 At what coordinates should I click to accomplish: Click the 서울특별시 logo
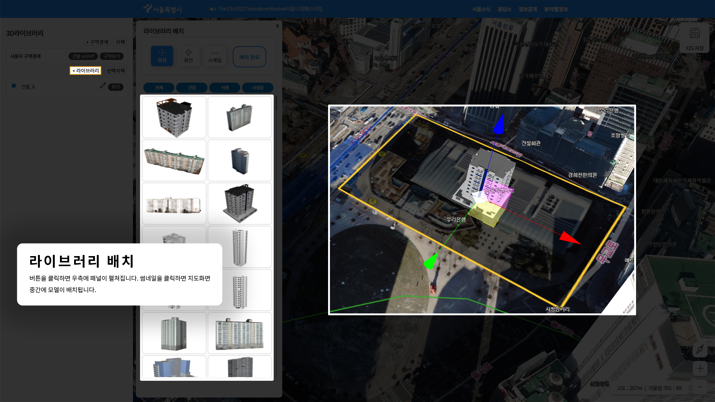pyautogui.click(x=163, y=9)
